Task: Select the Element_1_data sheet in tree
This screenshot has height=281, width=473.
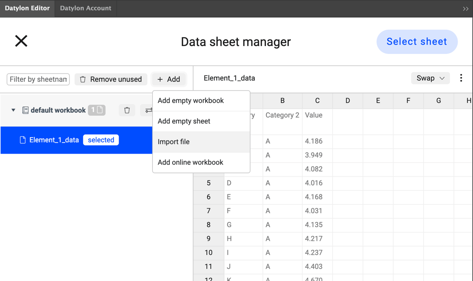Action: pyautogui.click(x=54, y=140)
